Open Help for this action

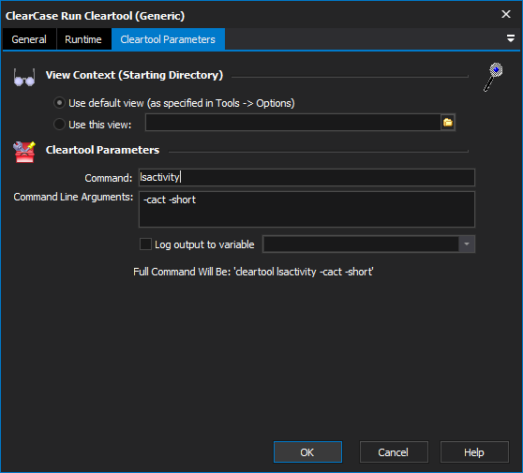click(x=474, y=452)
